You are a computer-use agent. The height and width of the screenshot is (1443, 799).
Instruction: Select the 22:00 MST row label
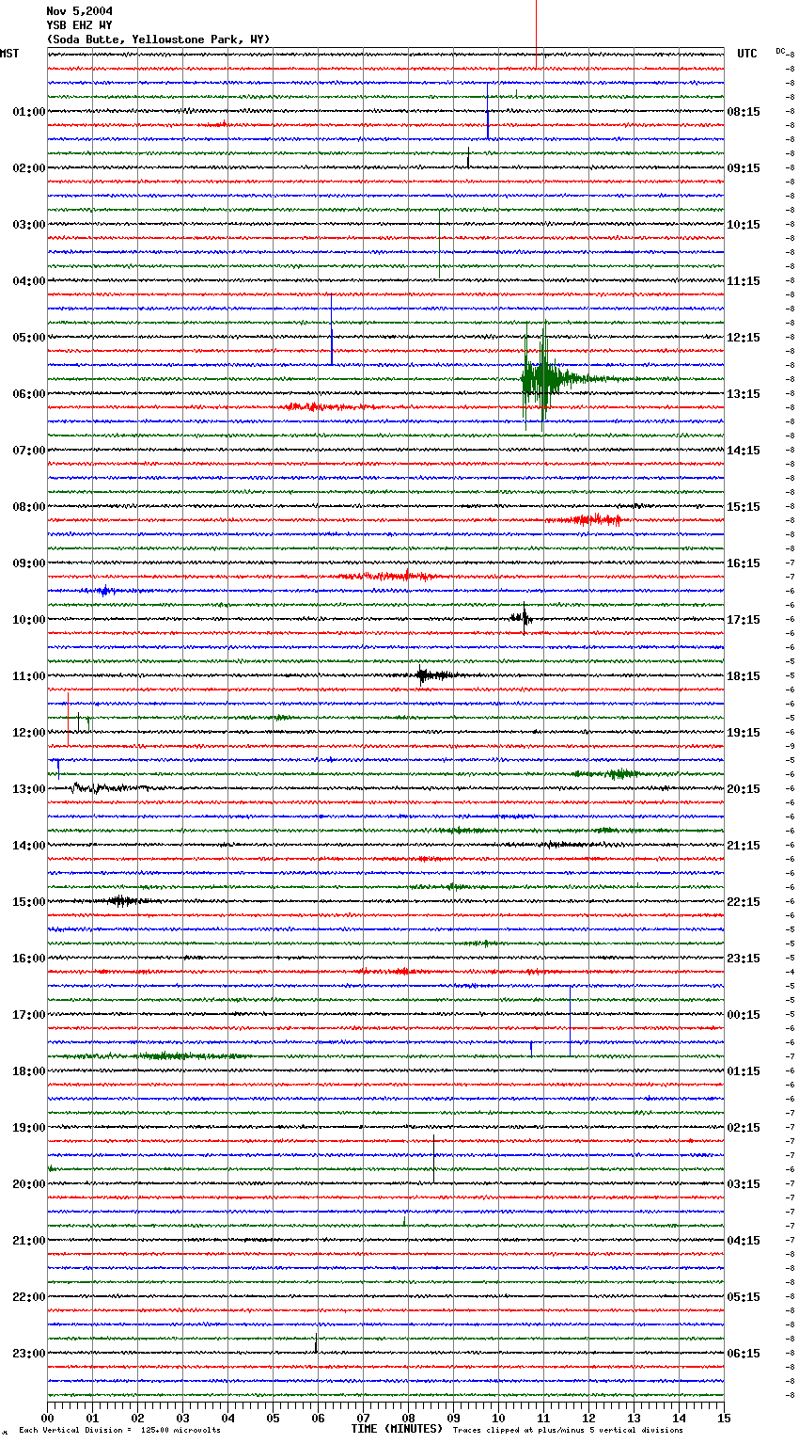click(x=29, y=1297)
